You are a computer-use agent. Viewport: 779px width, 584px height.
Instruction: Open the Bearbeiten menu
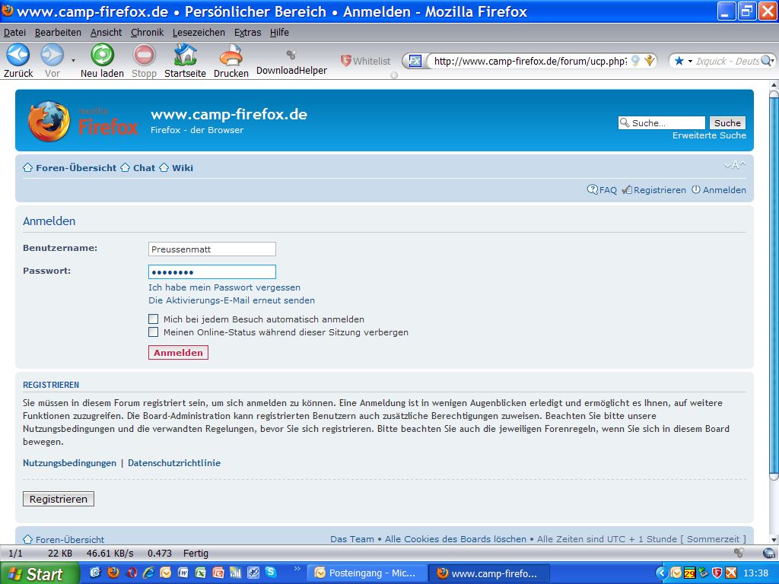pos(58,32)
